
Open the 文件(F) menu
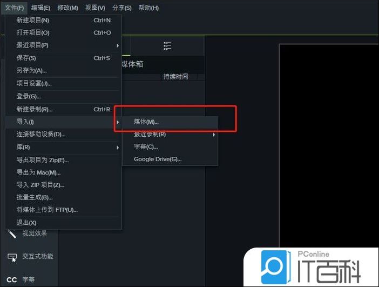pos(15,8)
